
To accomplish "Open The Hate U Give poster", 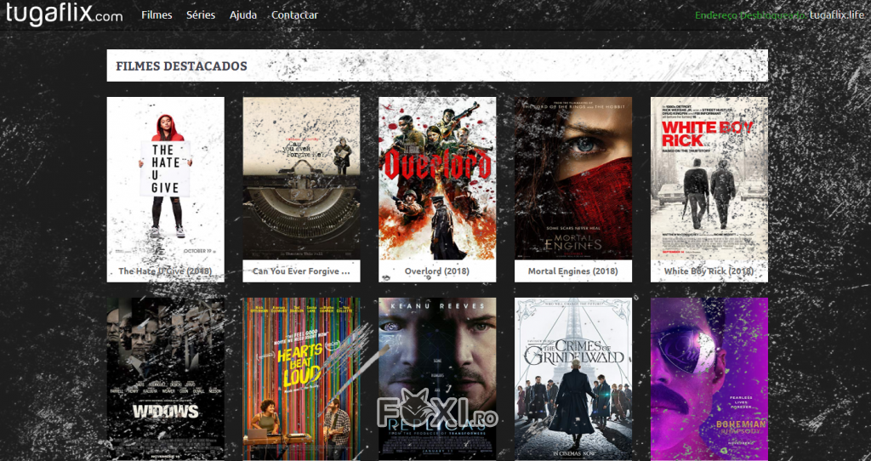I will pyautogui.click(x=165, y=178).
